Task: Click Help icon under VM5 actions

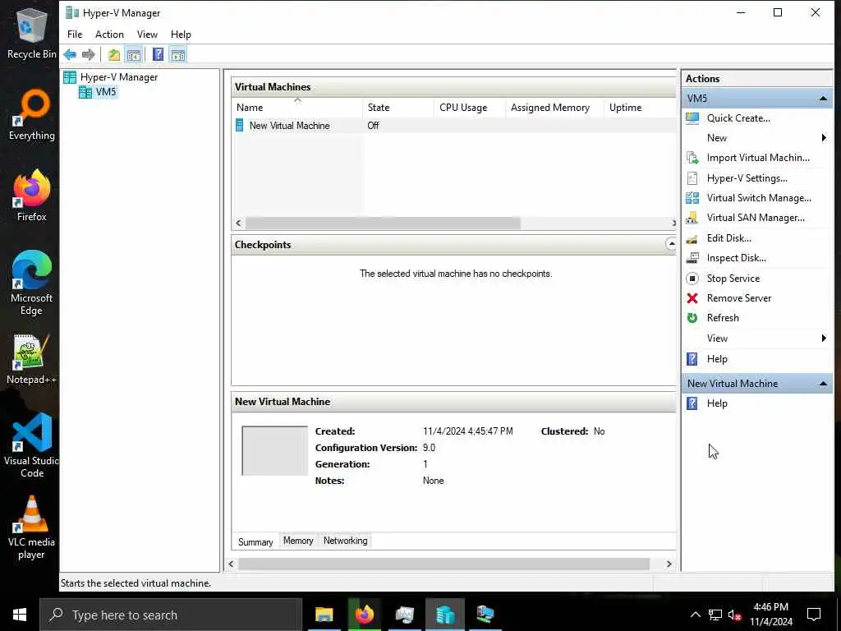Action: tap(692, 359)
